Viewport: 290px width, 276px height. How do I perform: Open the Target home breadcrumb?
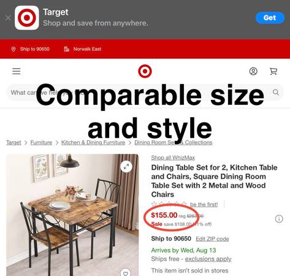(13, 142)
